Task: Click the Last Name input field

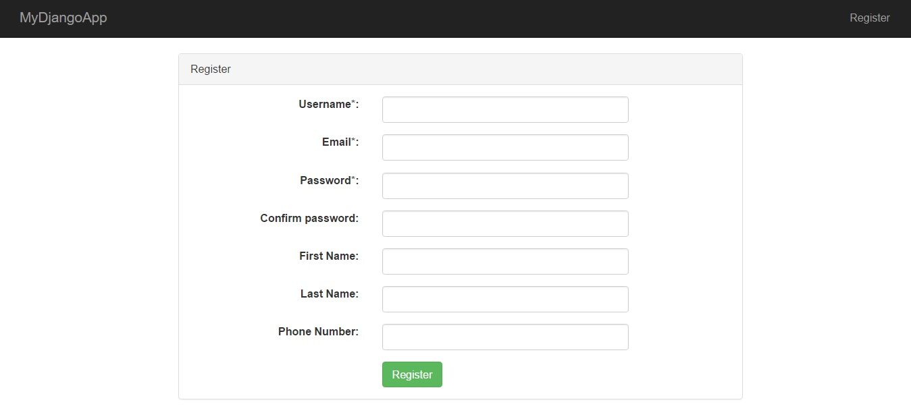Action: (504, 299)
